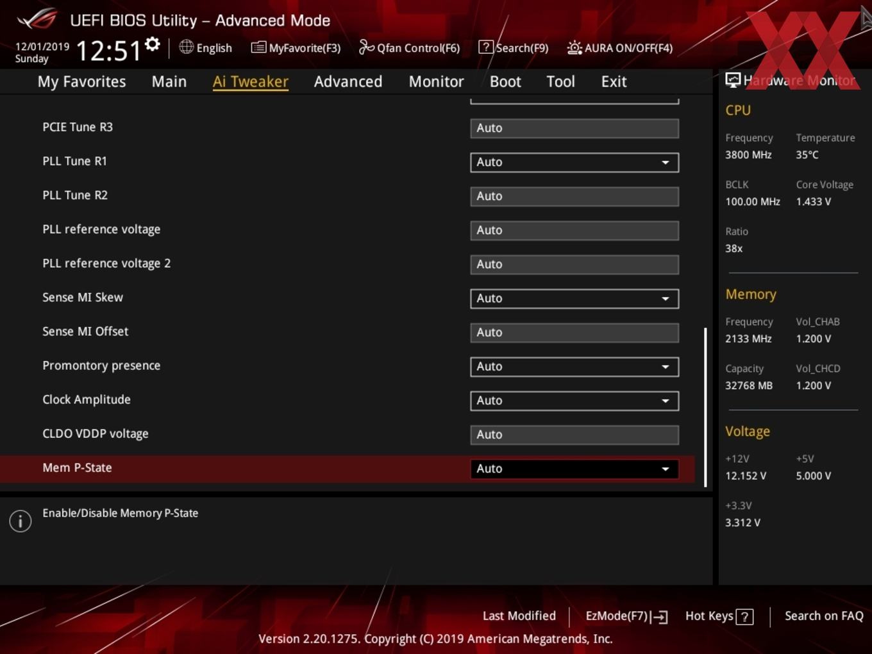Click the CLDO VDDP voltage field
This screenshot has width=872, height=654.
point(574,435)
